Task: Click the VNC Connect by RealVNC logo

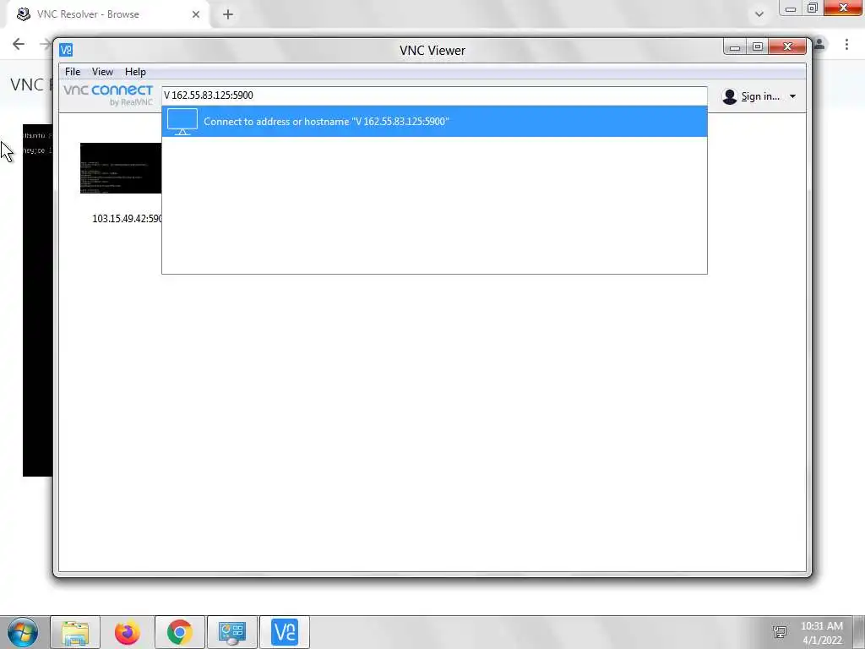Action: [x=108, y=95]
